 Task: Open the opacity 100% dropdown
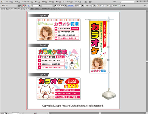tap(82, 6)
